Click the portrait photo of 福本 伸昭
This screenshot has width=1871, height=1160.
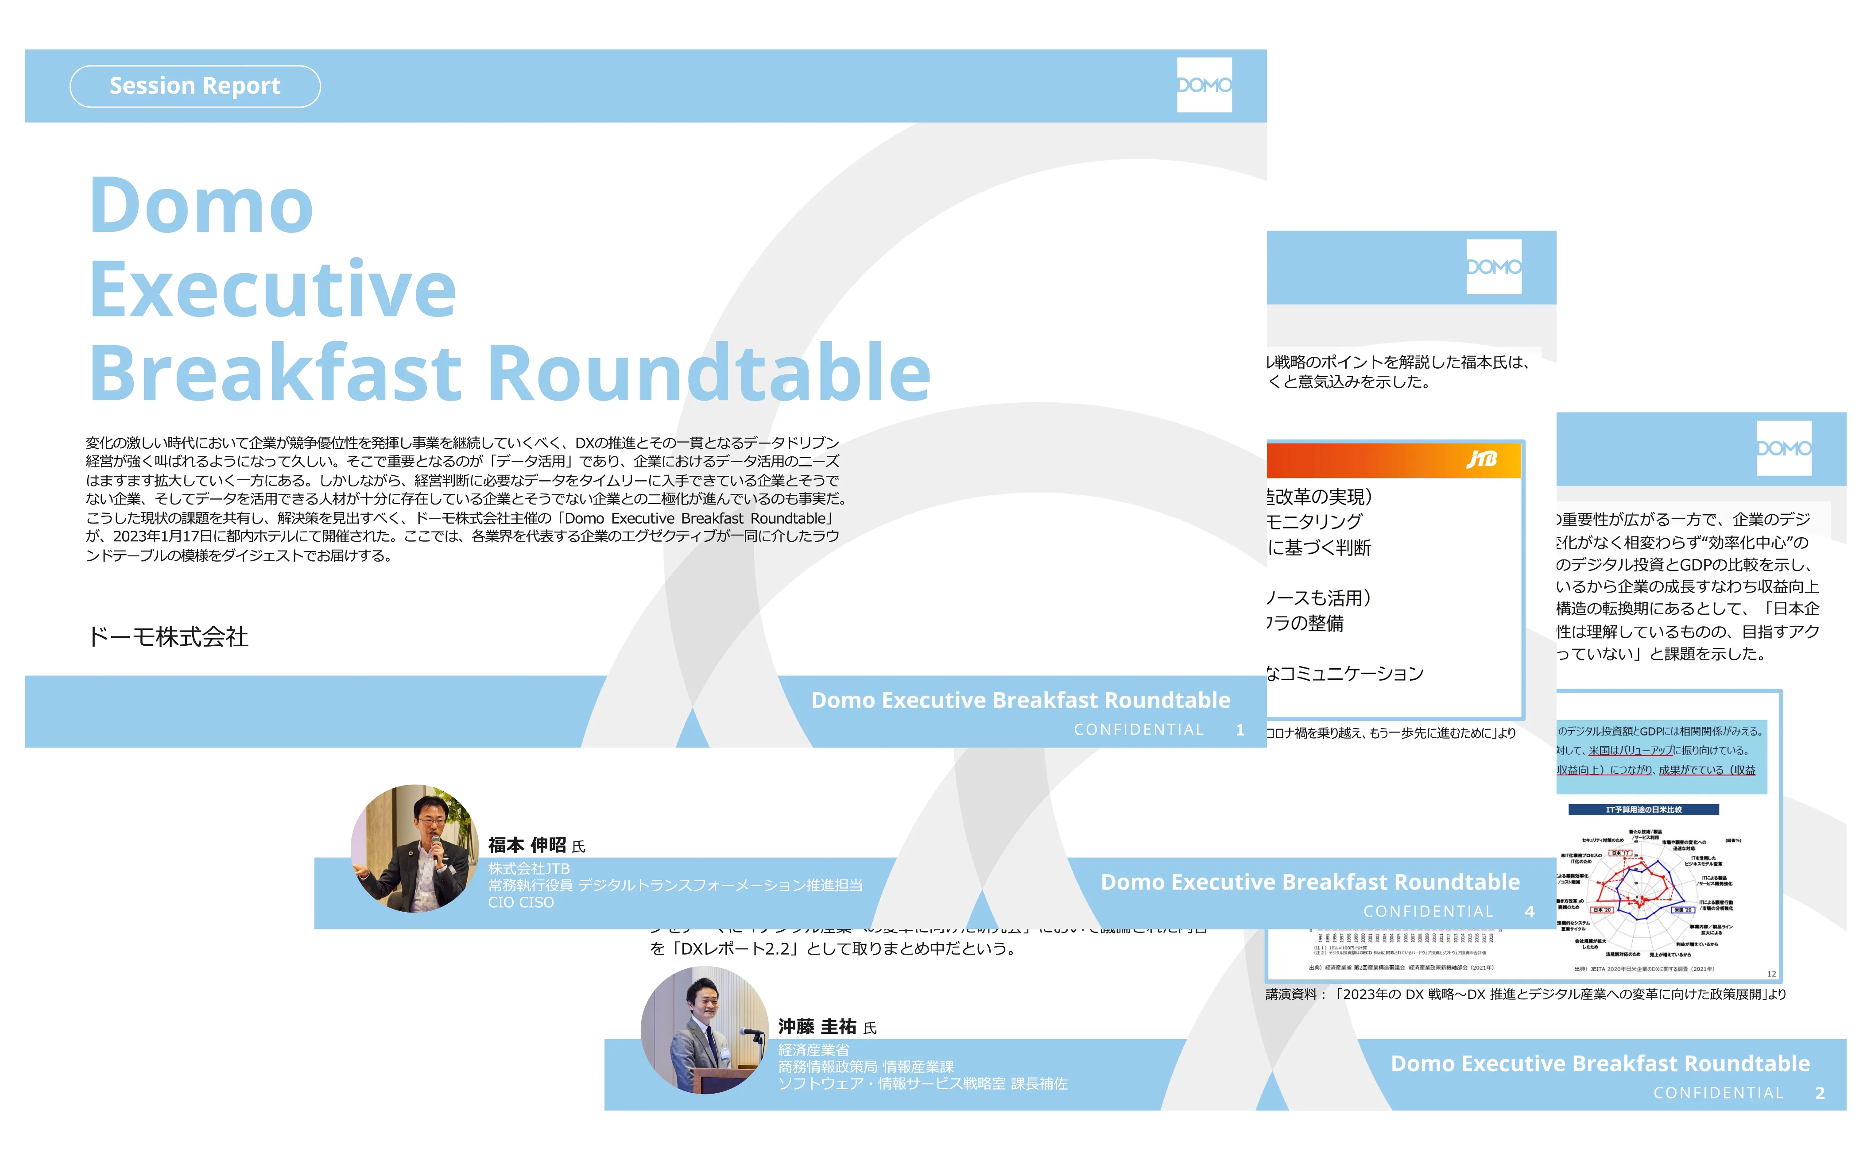(415, 848)
